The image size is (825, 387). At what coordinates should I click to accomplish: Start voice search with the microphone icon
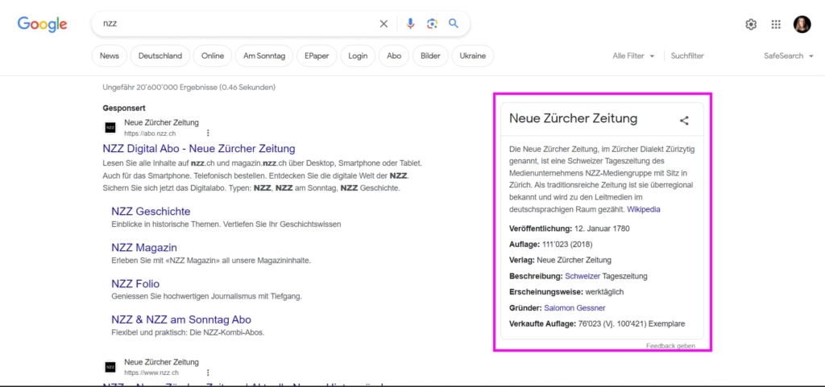410,23
